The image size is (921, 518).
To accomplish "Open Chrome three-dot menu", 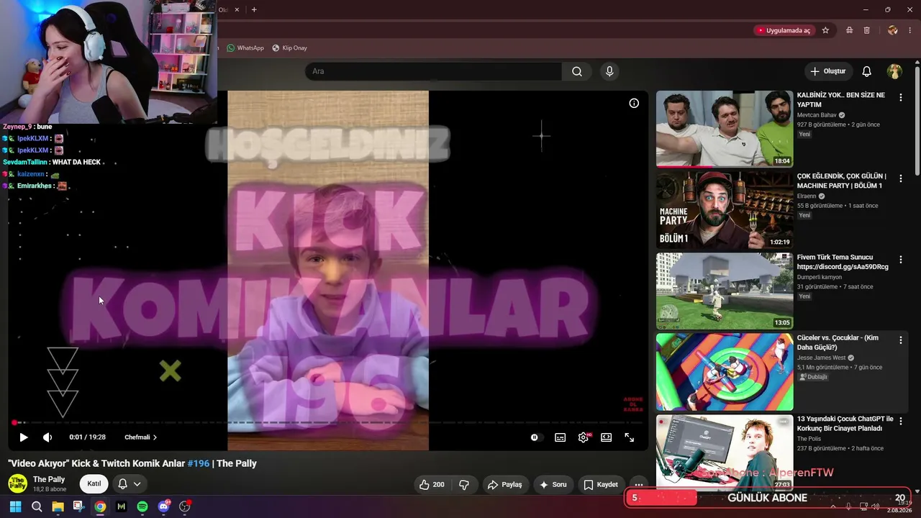I will tap(910, 30).
